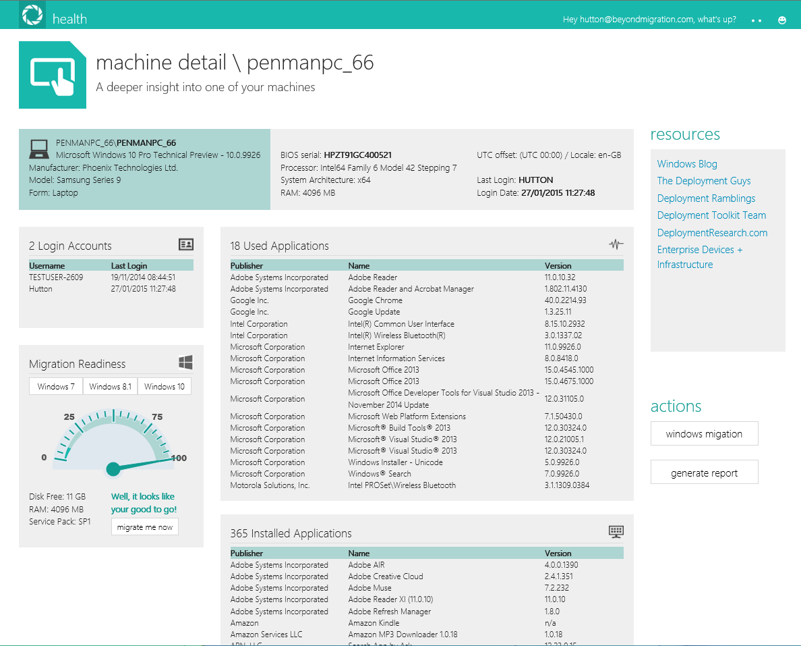The height and width of the screenshot is (646, 801).
Task: Select the Windows Installer - Unicode row
Action: tap(427, 462)
